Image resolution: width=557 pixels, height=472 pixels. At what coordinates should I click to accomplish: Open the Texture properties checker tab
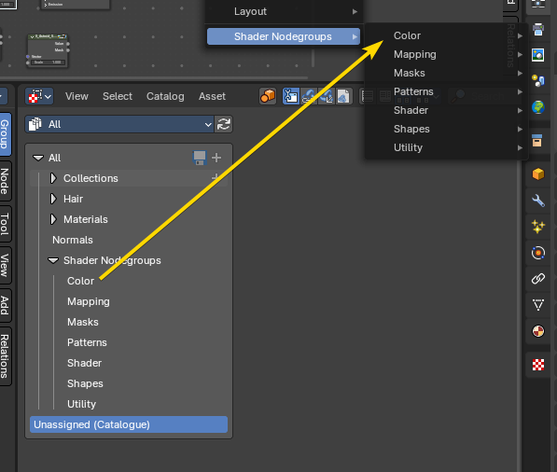tap(537, 365)
